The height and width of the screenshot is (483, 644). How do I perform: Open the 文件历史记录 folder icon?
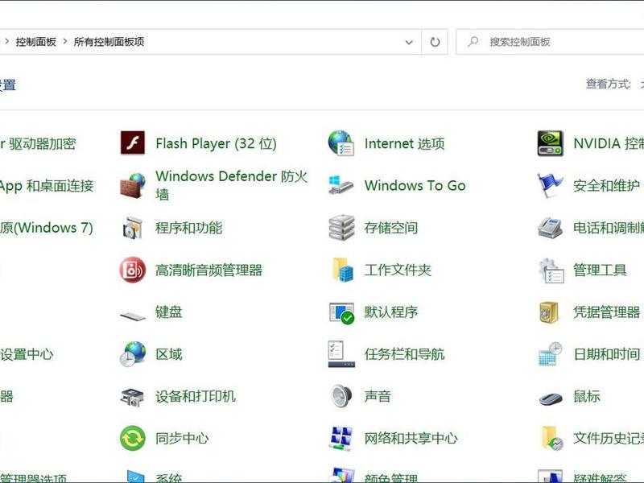(551, 438)
